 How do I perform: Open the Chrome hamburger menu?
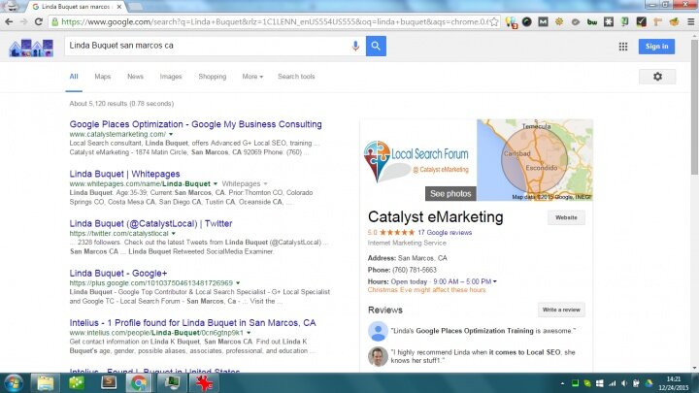(690, 21)
